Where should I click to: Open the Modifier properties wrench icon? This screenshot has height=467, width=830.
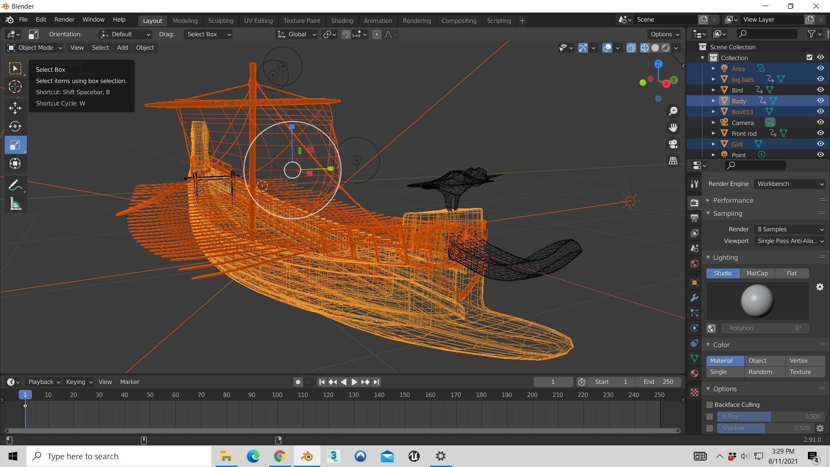694,298
